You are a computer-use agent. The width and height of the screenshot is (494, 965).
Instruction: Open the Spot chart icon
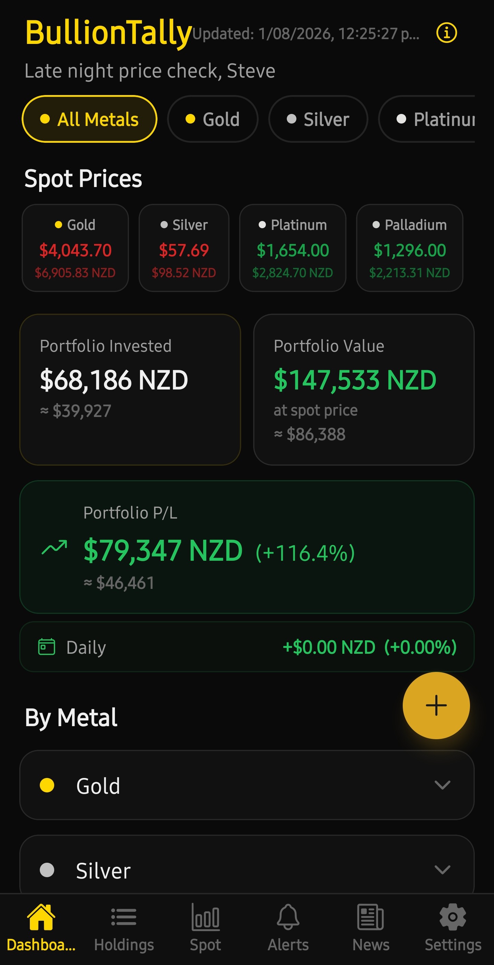(x=205, y=917)
